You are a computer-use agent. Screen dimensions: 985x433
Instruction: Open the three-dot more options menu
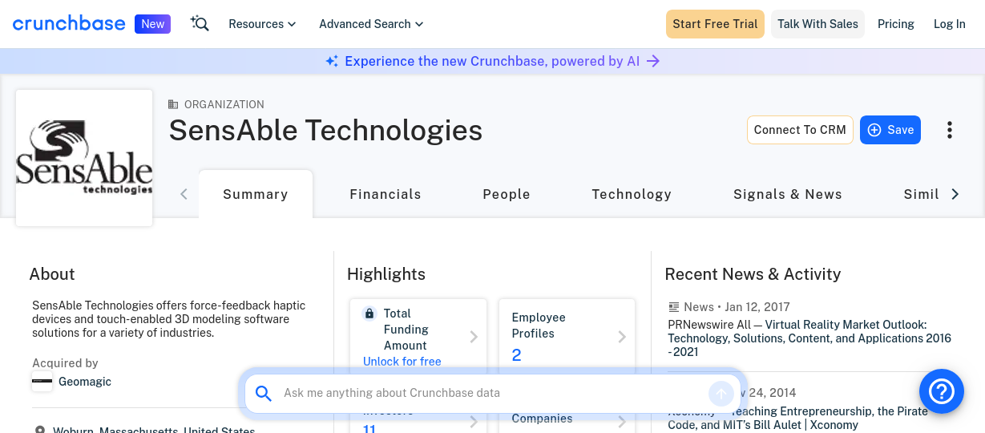tap(950, 130)
